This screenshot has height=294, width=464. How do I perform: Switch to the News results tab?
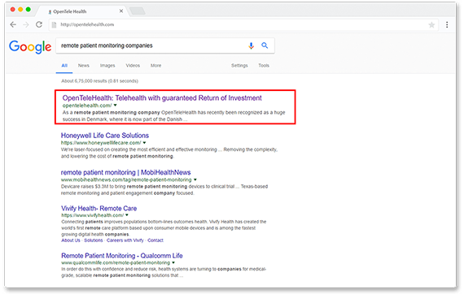point(84,66)
